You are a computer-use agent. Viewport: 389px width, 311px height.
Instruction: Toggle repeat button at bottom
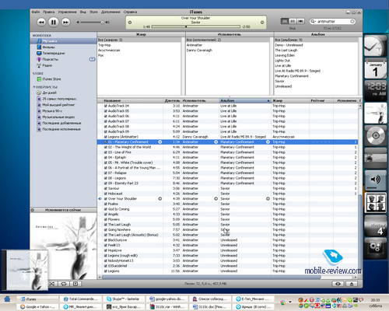click(64, 284)
